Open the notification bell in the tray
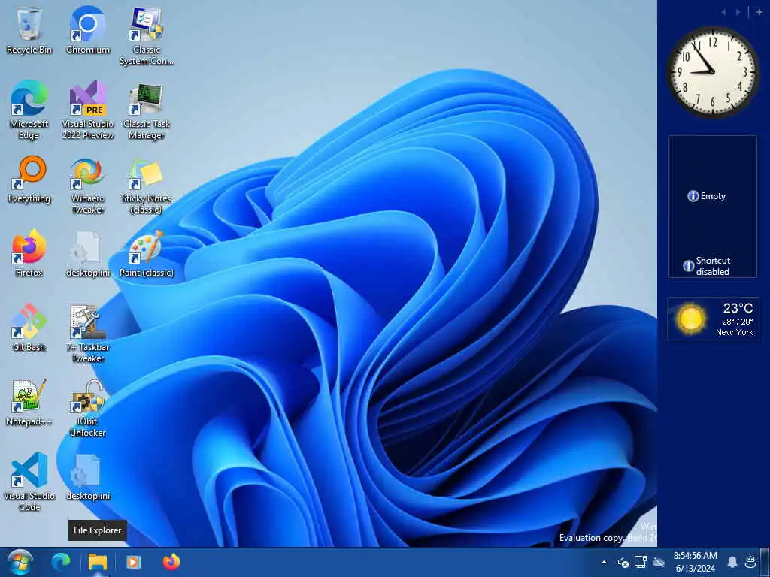Screen dimensions: 770x577 [x=732, y=562]
